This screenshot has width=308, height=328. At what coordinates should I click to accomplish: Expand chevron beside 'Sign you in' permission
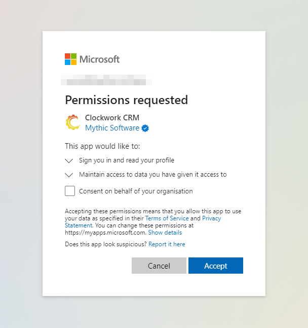pyautogui.click(x=69, y=160)
